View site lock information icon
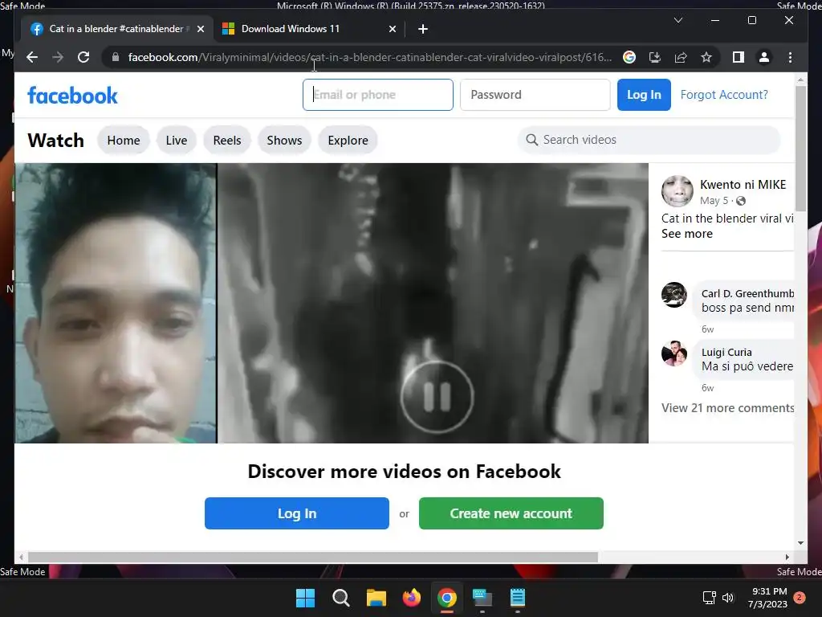Viewport: 822px width, 617px height. [116, 57]
